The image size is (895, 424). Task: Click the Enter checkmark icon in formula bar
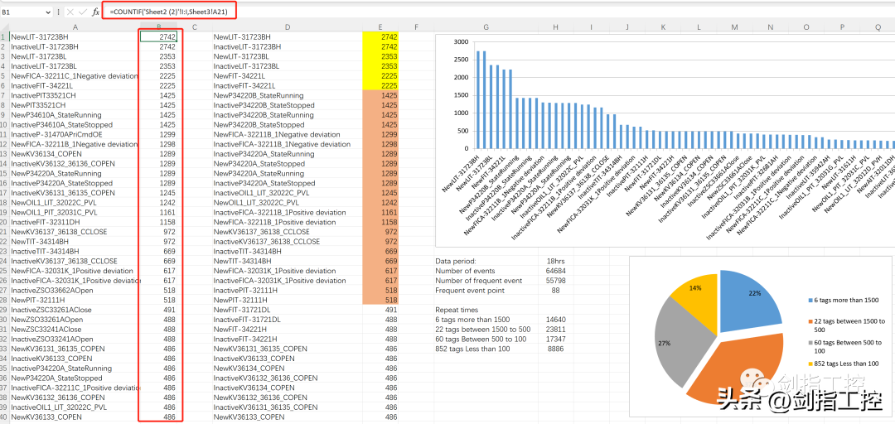82,12
